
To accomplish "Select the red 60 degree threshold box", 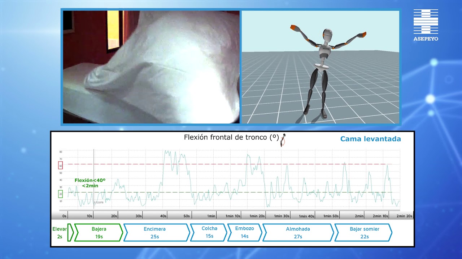I will pyautogui.click(x=60, y=165).
